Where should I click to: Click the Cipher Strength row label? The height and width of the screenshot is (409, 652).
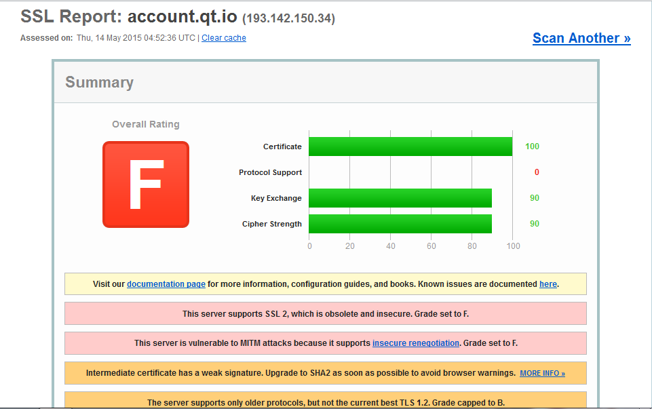pyautogui.click(x=272, y=224)
